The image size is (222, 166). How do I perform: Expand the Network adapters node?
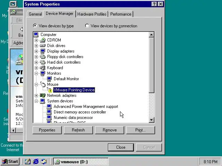coord(36,95)
